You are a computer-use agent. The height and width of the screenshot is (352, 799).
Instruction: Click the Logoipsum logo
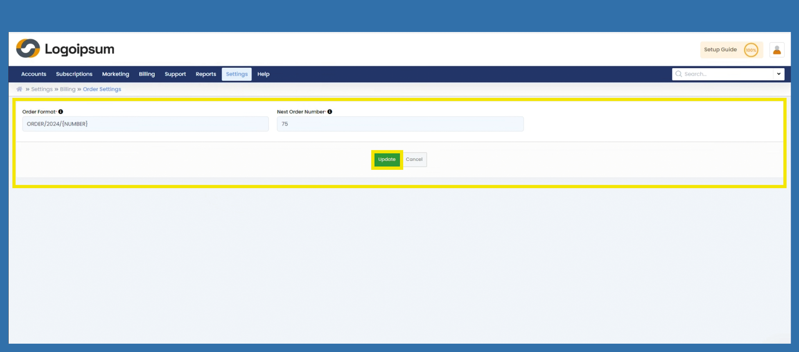point(65,49)
